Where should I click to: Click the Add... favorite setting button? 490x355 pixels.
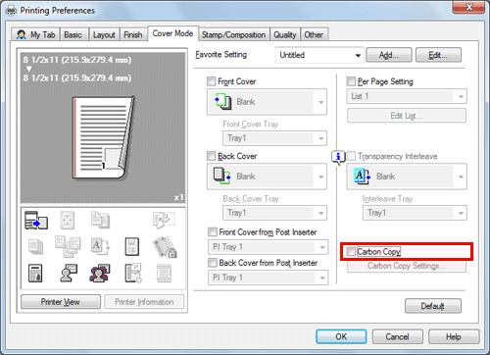coord(389,55)
